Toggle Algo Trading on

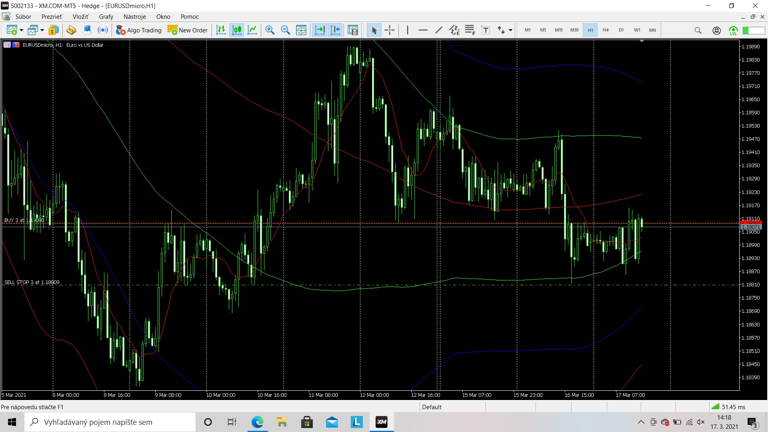[138, 30]
